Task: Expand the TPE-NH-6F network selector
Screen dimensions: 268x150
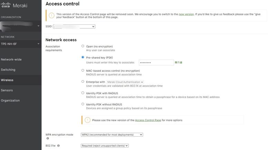Action: (x=20, y=44)
